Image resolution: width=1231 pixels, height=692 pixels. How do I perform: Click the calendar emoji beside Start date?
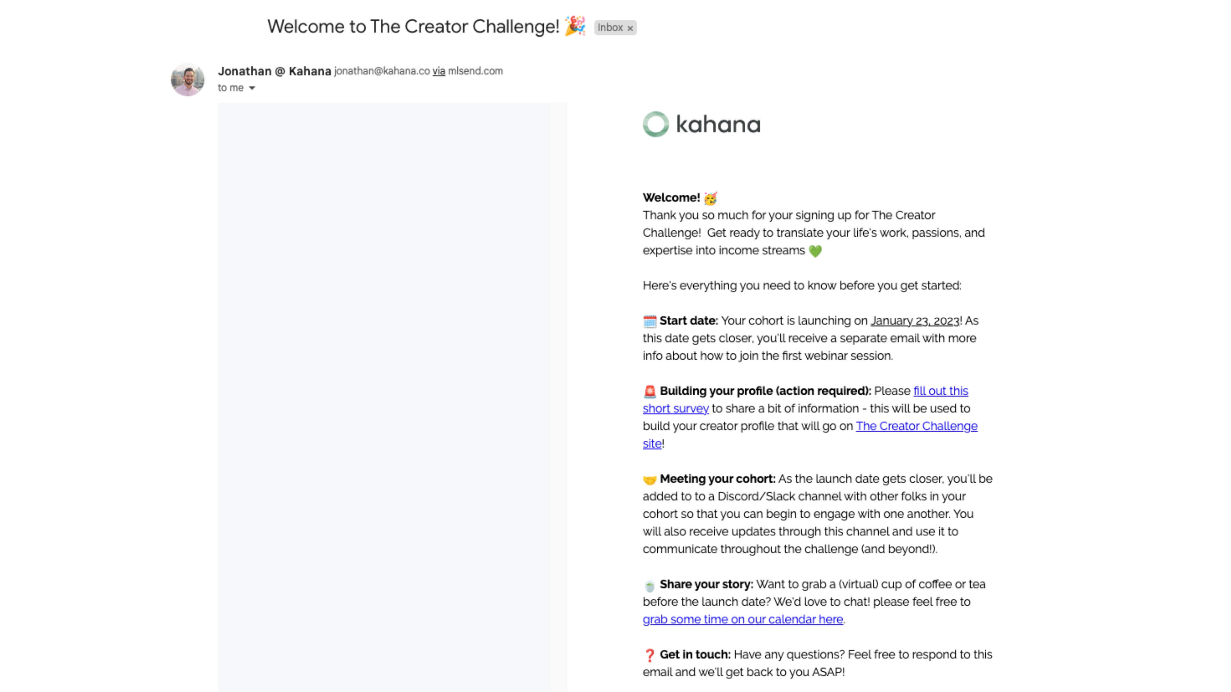pos(649,321)
